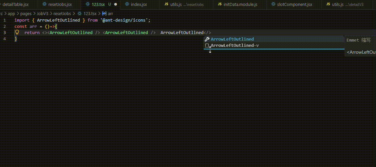Open the lightbulb code action on line 3
Screen dimensions: 376x167
(x=17, y=32)
